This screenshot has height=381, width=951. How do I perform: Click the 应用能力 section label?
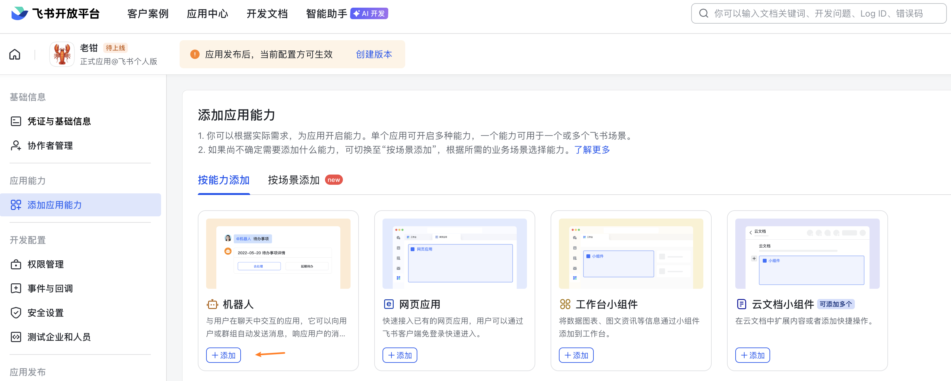click(28, 181)
